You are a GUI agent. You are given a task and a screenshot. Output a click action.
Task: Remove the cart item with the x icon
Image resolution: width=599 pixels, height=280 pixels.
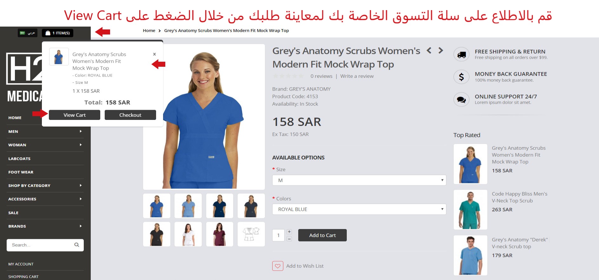tap(155, 54)
